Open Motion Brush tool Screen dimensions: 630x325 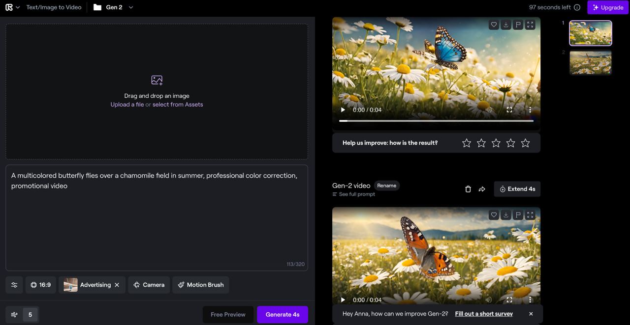click(x=200, y=285)
